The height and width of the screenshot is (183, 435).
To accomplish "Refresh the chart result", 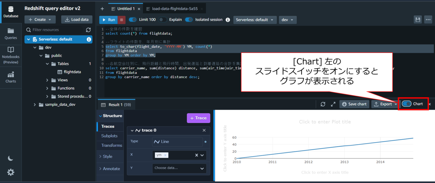I will [x=323, y=104].
